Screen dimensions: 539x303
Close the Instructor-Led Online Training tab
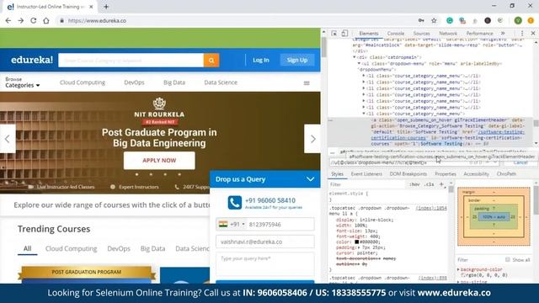tap(91, 7)
